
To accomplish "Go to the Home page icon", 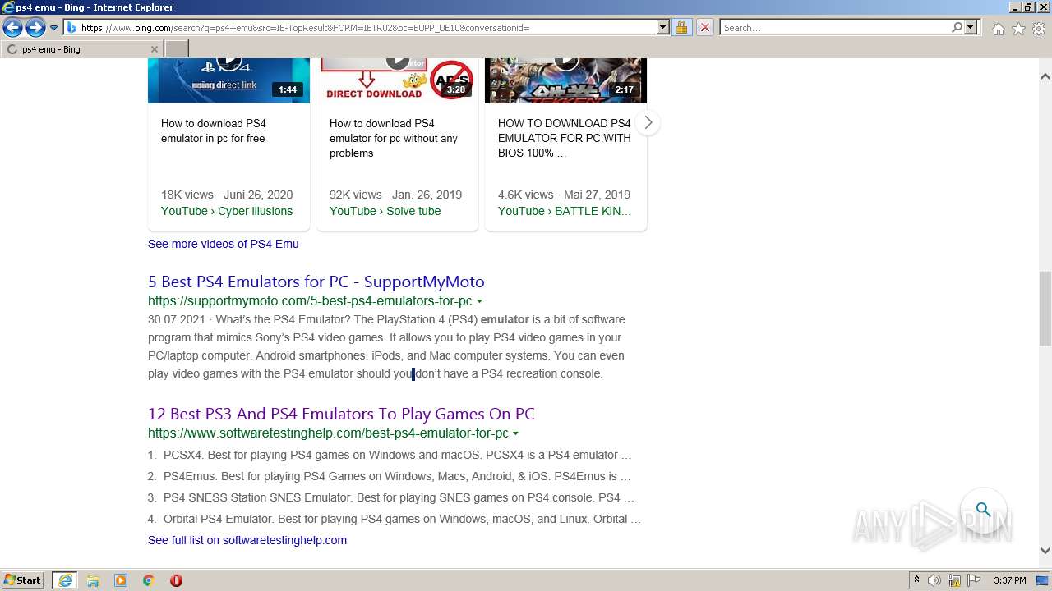I will tap(998, 29).
